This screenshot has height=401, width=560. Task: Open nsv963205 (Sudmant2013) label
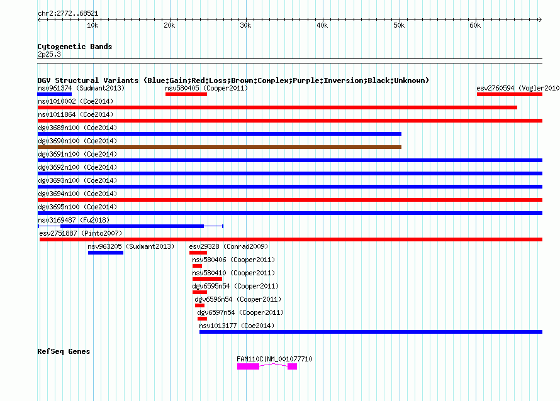click(131, 246)
